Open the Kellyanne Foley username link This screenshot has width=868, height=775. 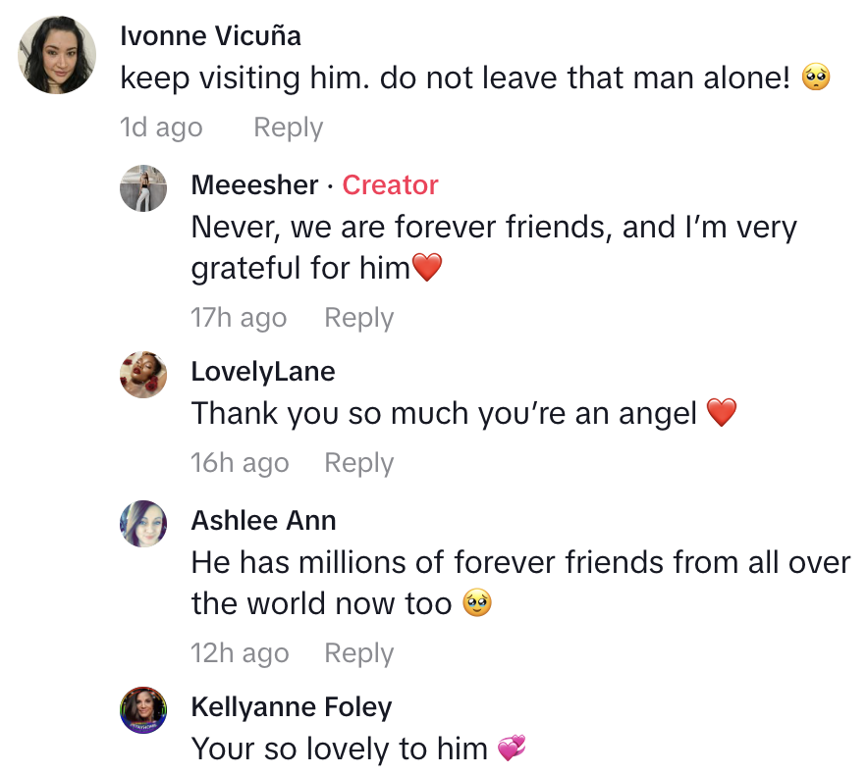point(291,706)
